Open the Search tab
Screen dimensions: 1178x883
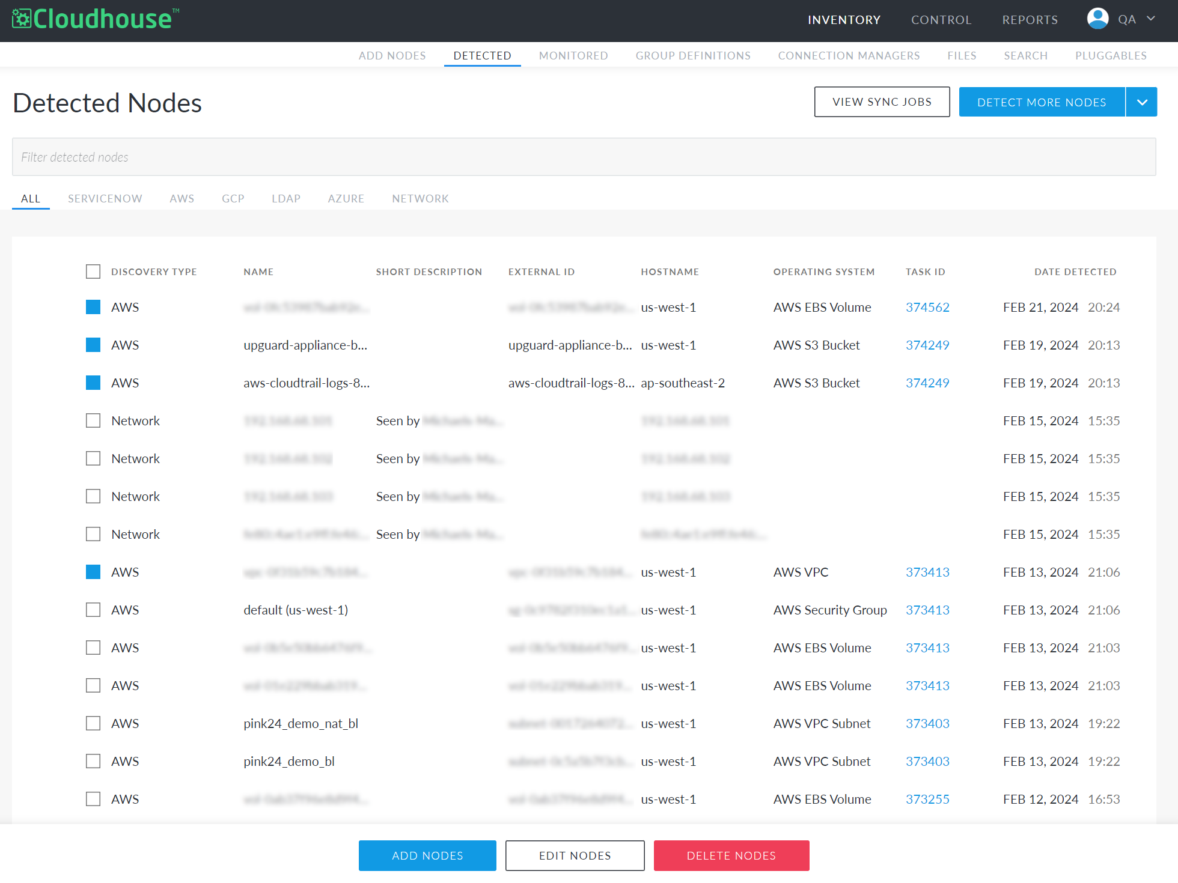(x=1025, y=55)
